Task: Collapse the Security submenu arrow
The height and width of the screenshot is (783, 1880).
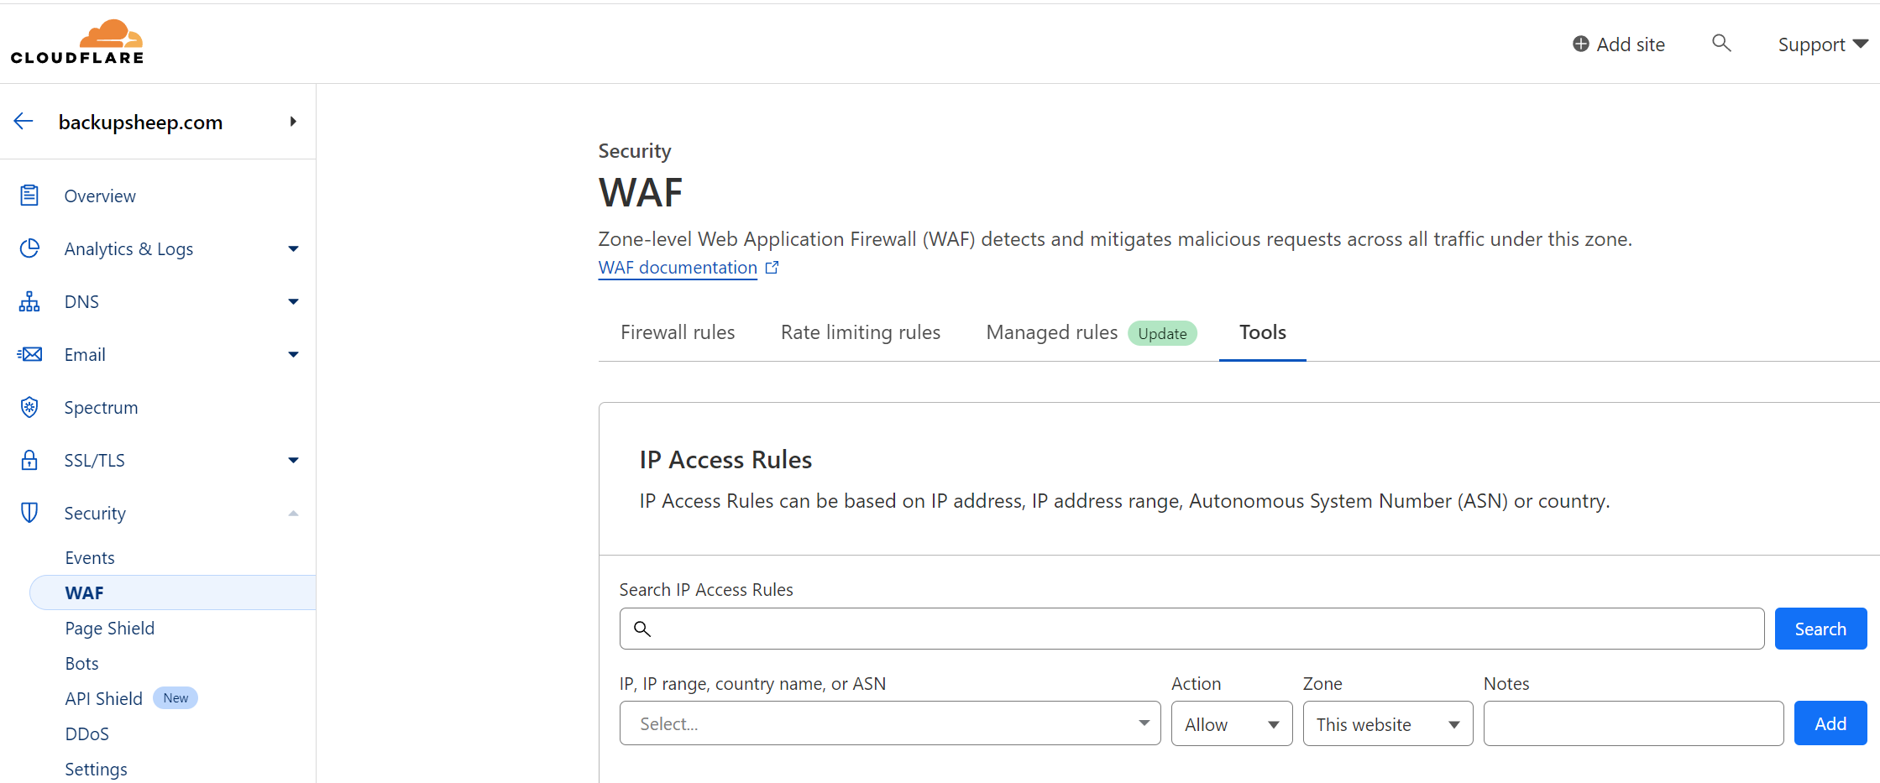Action: click(x=293, y=513)
